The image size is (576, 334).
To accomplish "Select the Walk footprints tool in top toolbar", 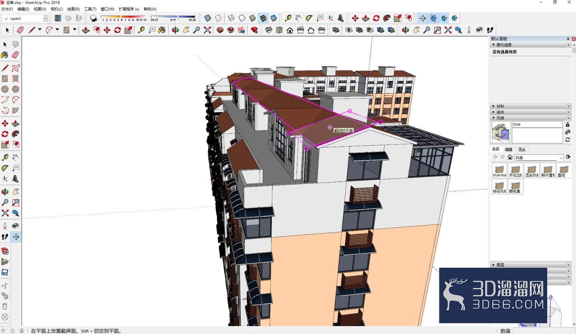I will pos(490,30).
